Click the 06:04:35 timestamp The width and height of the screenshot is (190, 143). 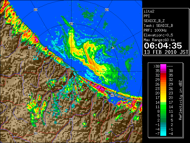pos(163,46)
